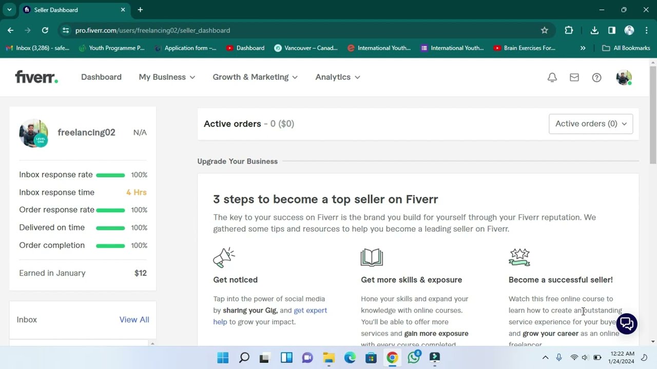Expand the Active orders (0) dropdown
The width and height of the screenshot is (657, 369).
click(591, 124)
